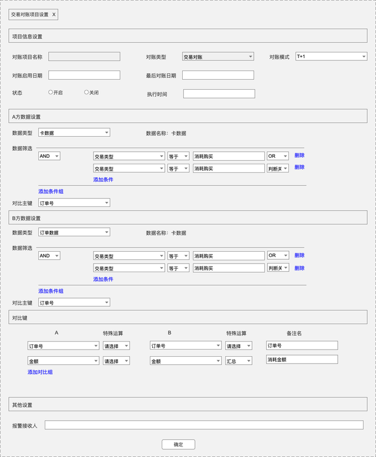Click the 最后对账日期 input field
This screenshot has height=457, width=376.
pyautogui.click(x=218, y=75)
